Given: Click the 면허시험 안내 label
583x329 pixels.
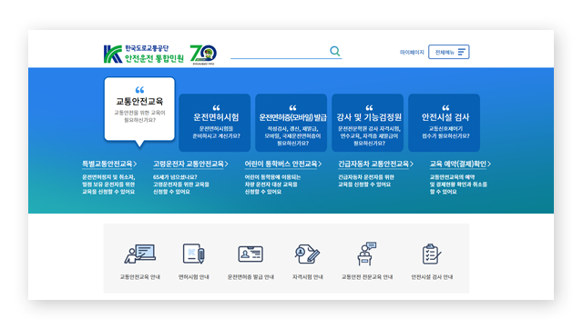Looking at the screenshot, I should [x=194, y=277].
